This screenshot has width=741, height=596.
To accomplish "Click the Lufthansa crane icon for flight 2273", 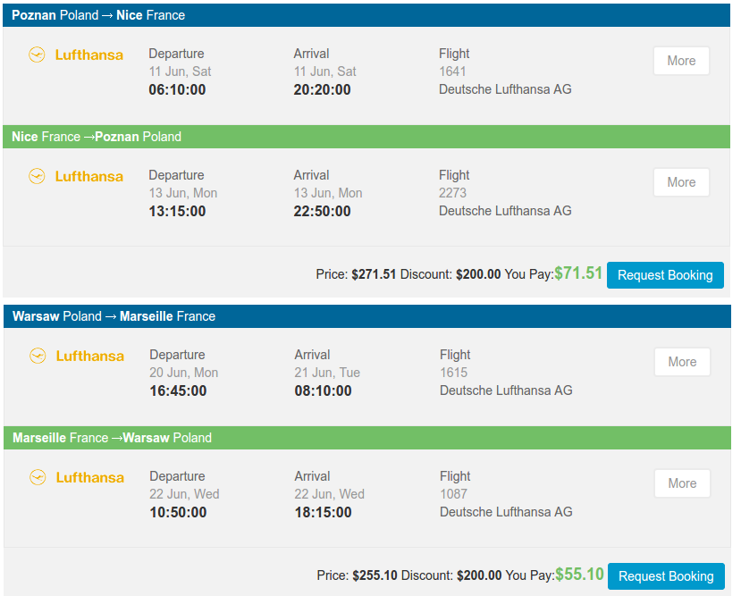I will [37, 176].
